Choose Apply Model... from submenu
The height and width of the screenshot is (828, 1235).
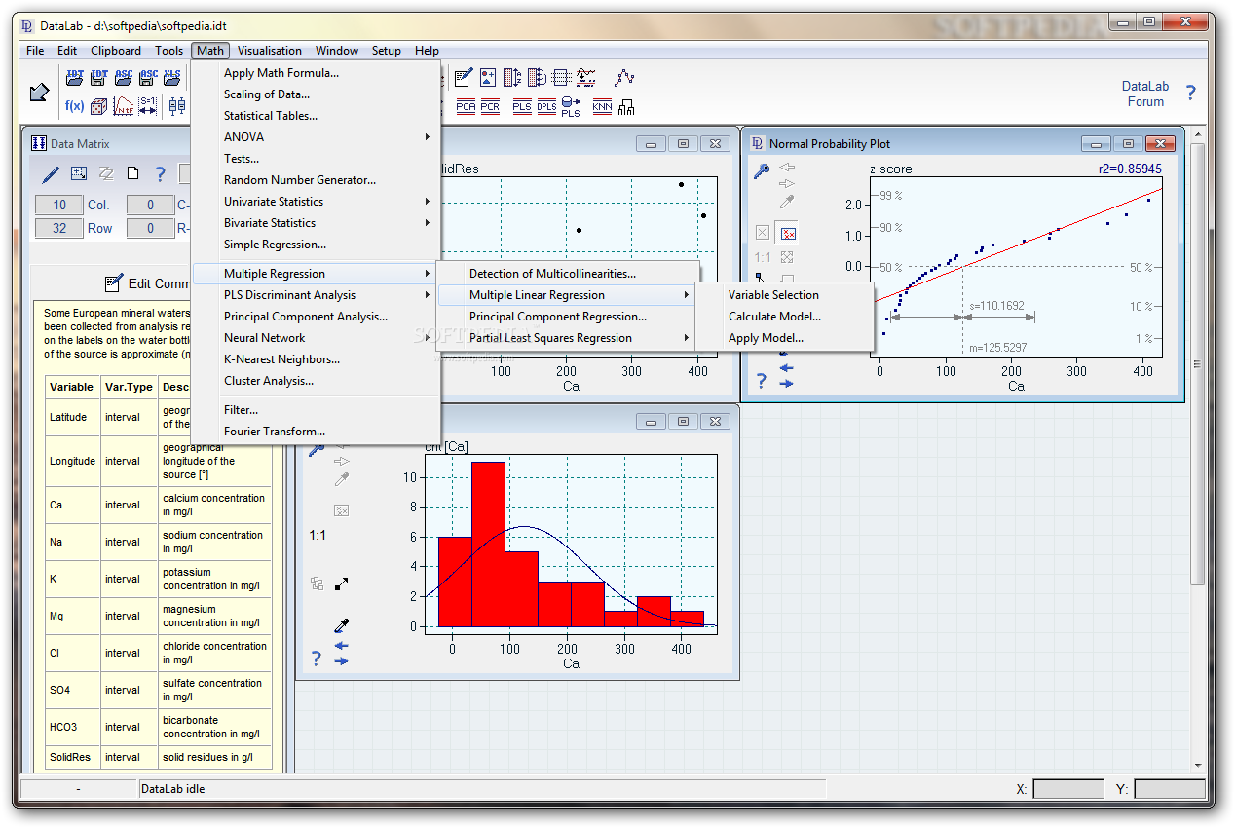(x=784, y=338)
